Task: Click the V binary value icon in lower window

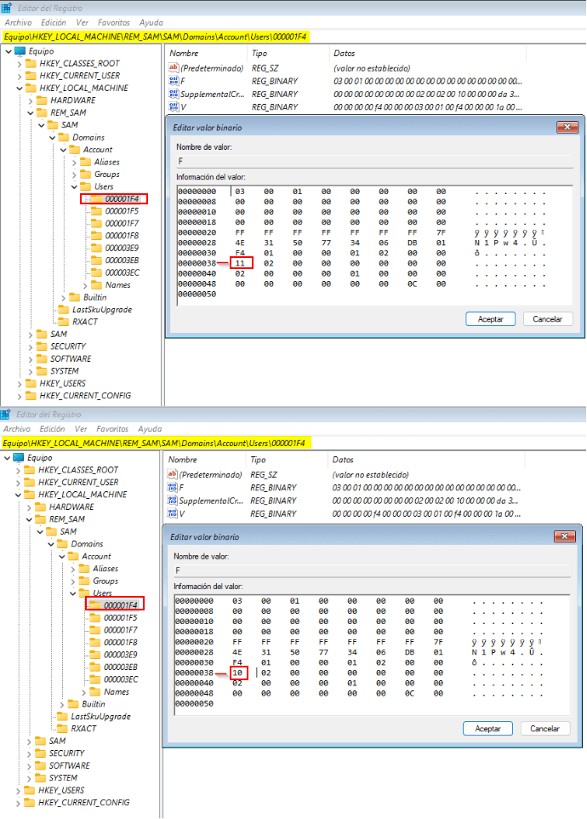Action: pos(173,513)
